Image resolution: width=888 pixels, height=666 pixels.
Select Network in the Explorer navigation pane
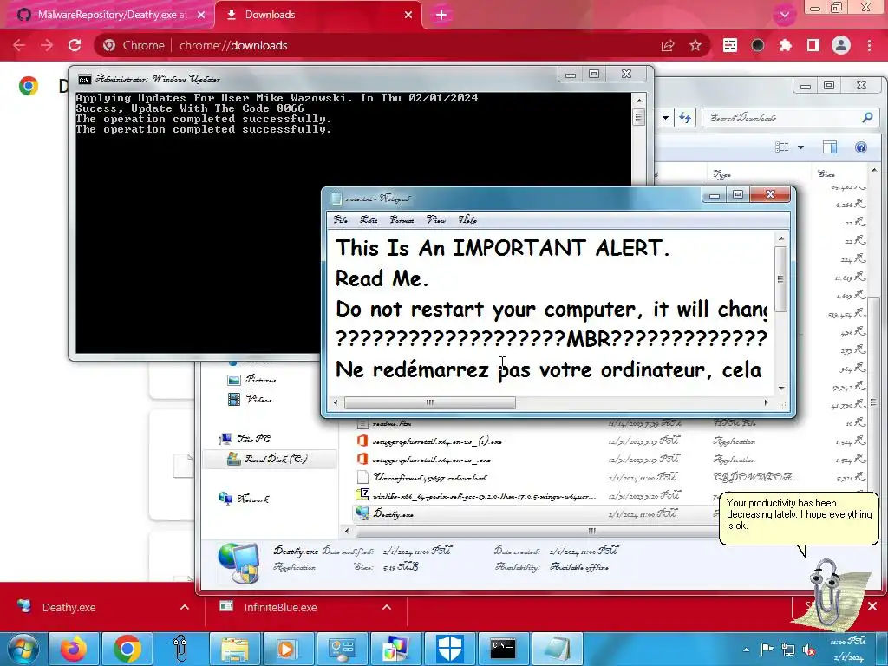click(x=244, y=499)
